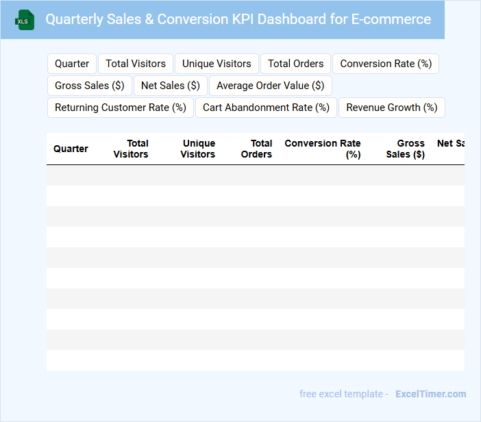Select the Total Visitors tag

[x=136, y=64]
